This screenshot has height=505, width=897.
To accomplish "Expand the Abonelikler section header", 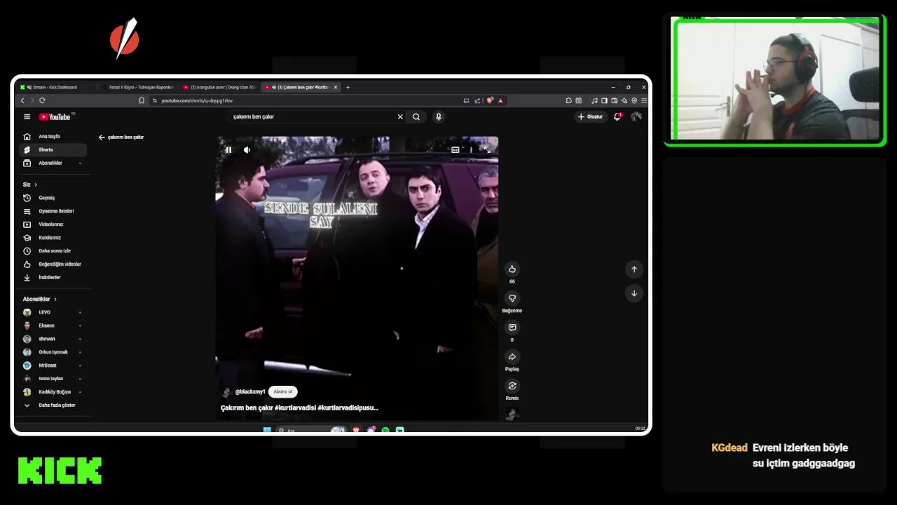I will pos(40,299).
